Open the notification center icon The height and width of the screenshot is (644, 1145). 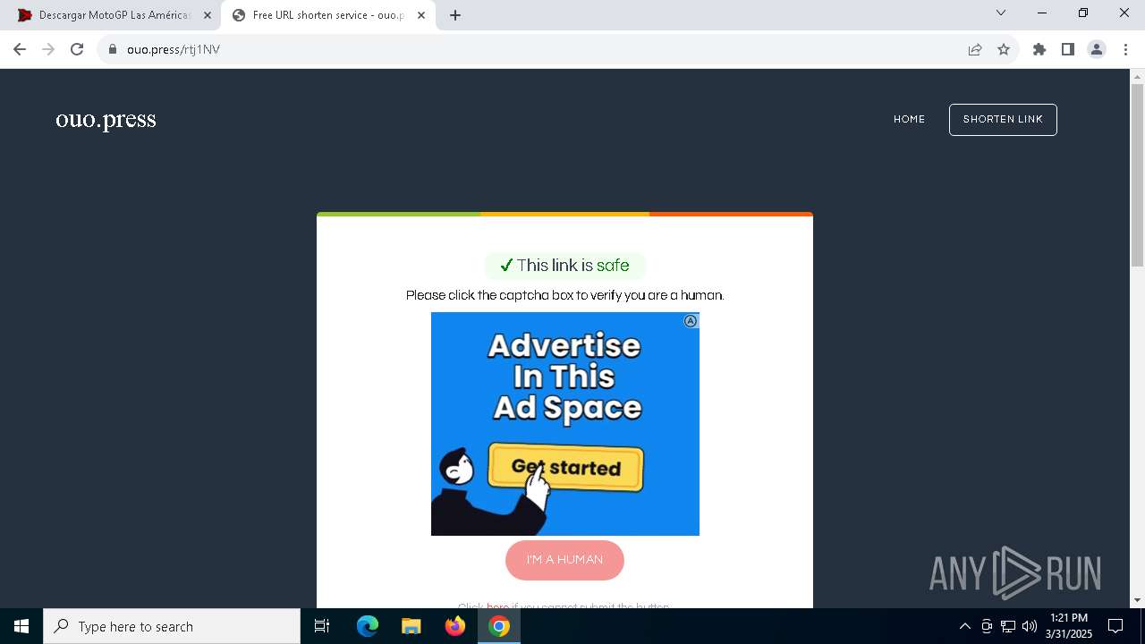pyautogui.click(x=1115, y=626)
